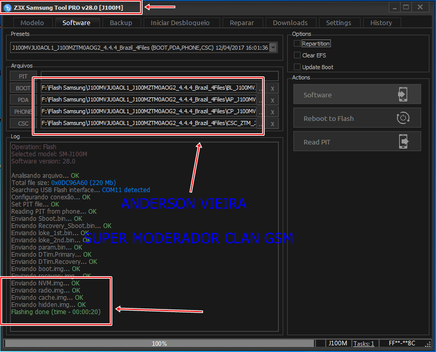This screenshot has height=352, width=436.
Task: Open the Modelo tab
Action: (32, 23)
